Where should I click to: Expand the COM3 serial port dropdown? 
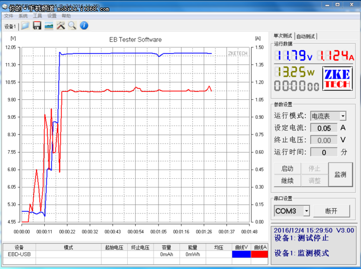307,211
